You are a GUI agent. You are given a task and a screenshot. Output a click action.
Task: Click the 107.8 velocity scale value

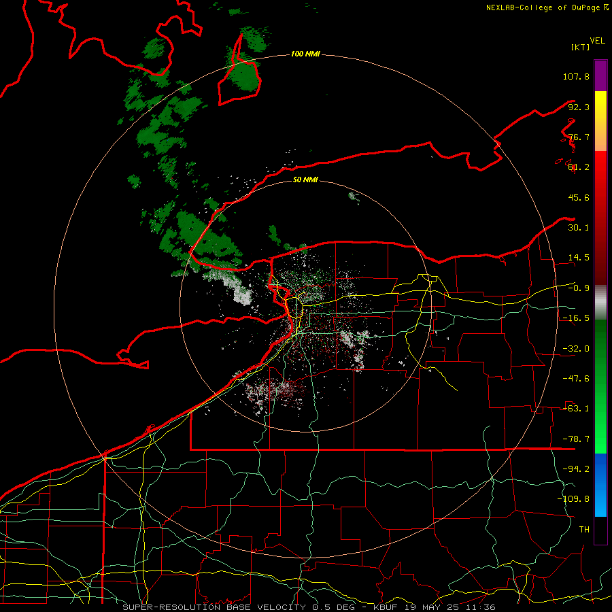(x=576, y=76)
